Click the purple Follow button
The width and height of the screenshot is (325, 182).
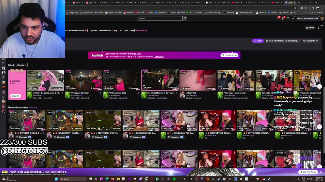tap(258, 41)
